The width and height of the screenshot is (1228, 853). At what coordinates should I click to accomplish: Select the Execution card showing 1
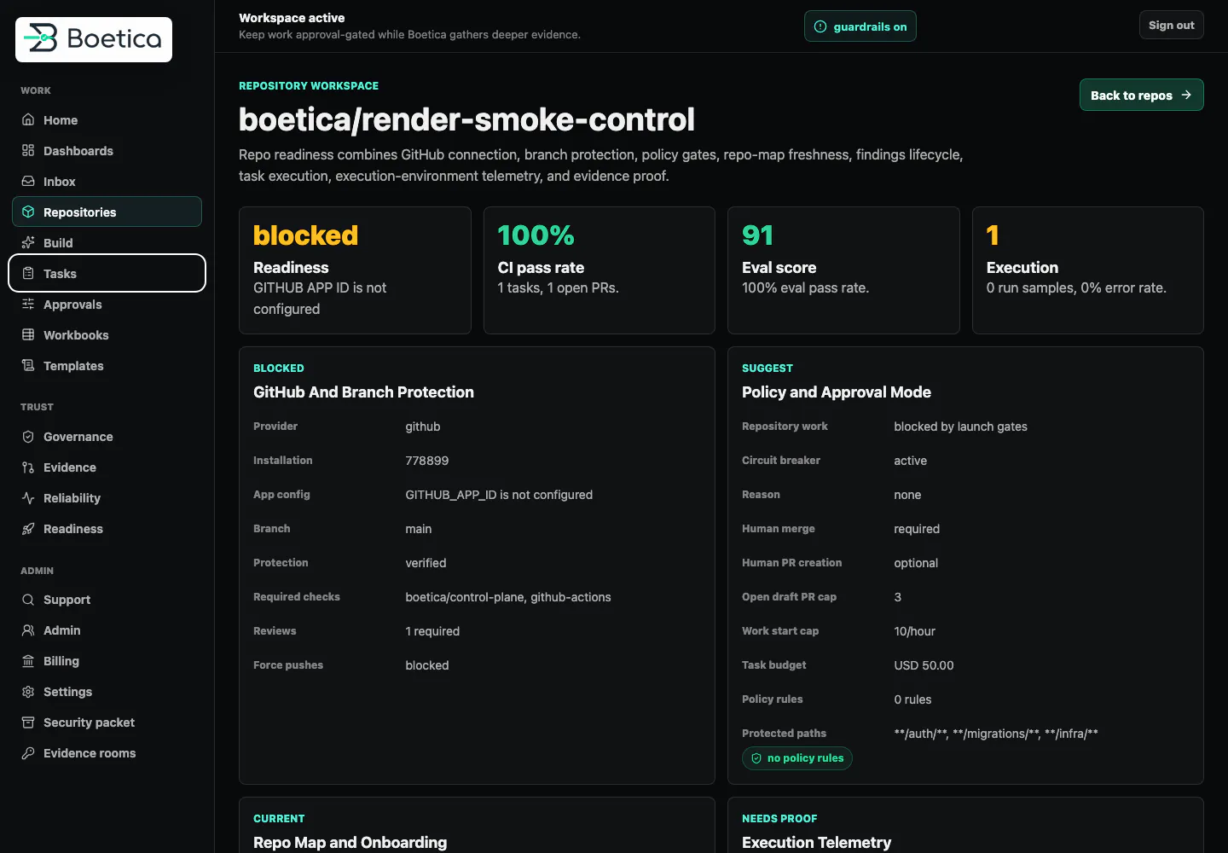click(x=1087, y=270)
